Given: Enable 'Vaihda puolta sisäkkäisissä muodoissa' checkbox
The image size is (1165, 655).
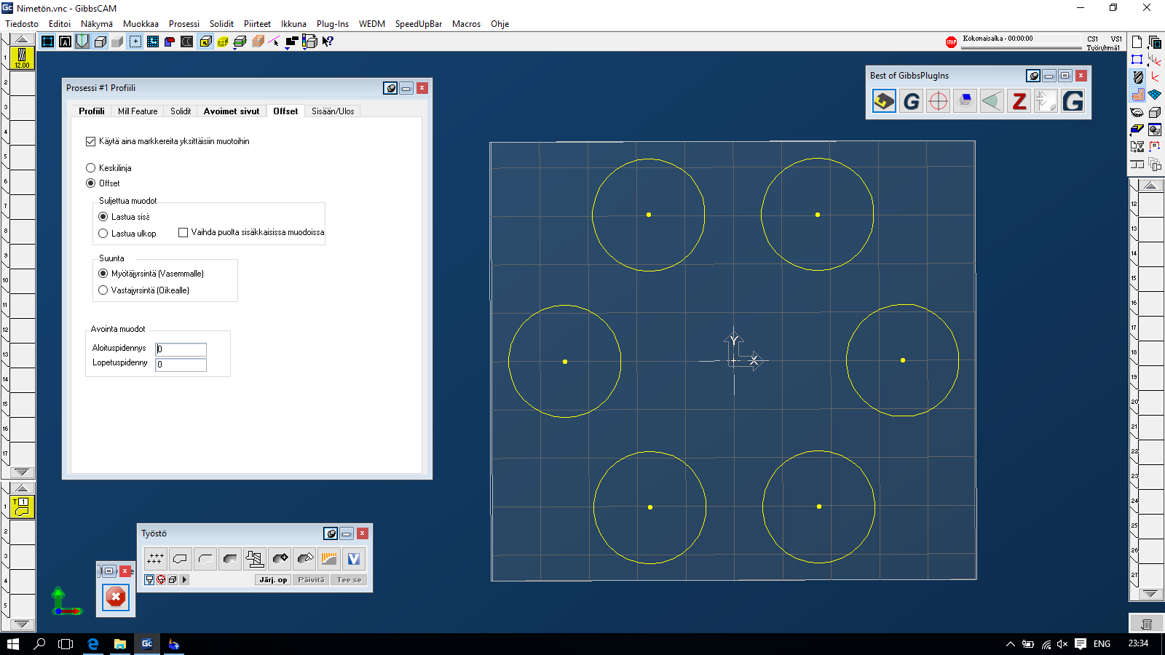Looking at the screenshot, I should [x=183, y=233].
